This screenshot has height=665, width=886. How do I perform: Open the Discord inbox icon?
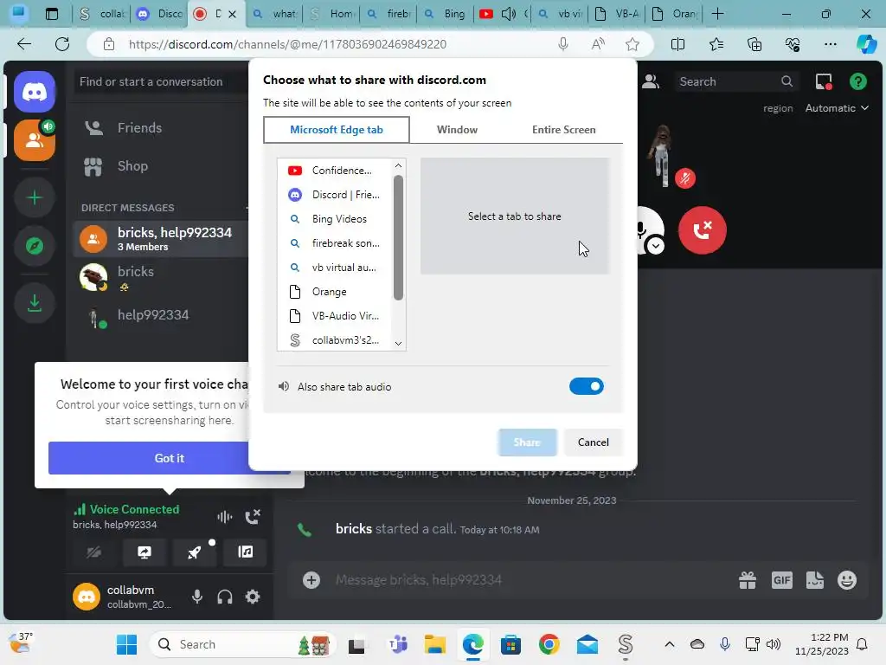click(x=824, y=81)
